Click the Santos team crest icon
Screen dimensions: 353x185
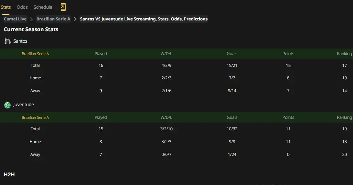click(7, 41)
